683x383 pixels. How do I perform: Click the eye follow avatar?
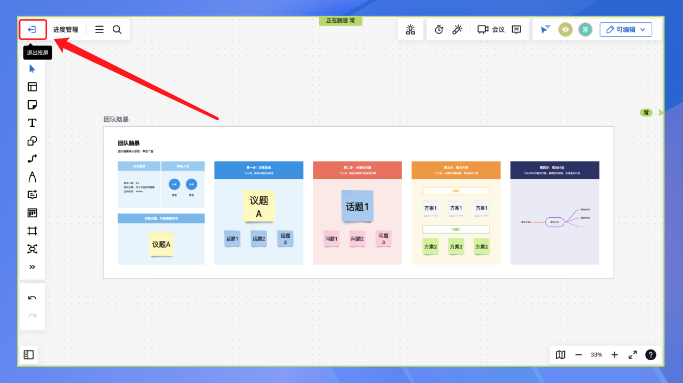point(565,30)
